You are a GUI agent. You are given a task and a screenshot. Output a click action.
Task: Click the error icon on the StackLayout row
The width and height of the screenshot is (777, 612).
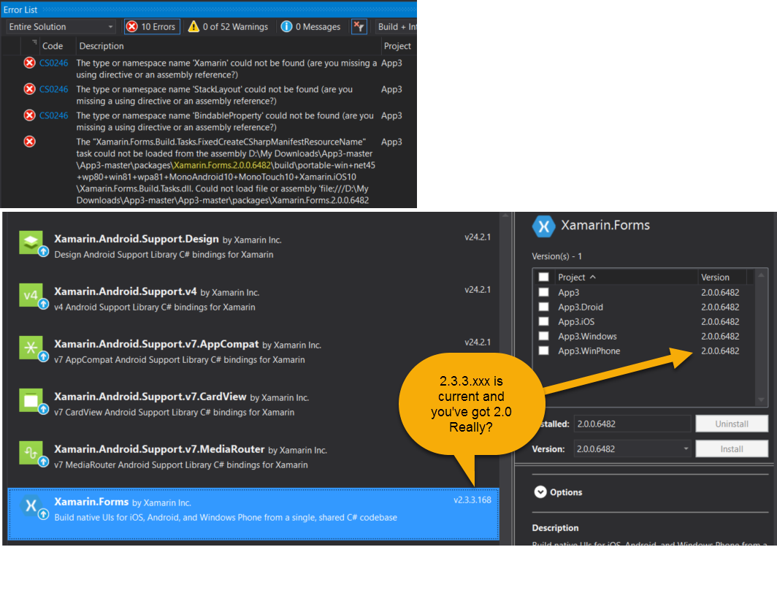pyautogui.click(x=30, y=89)
